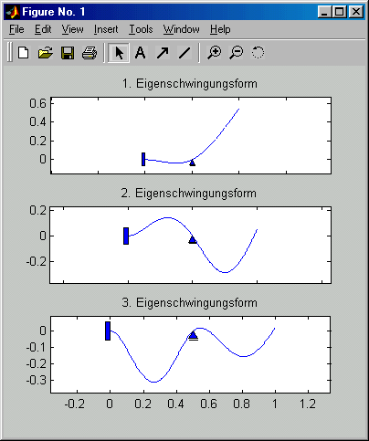The height and width of the screenshot is (441, 369).
Task: Open the Edit menu
Action: 43,29
